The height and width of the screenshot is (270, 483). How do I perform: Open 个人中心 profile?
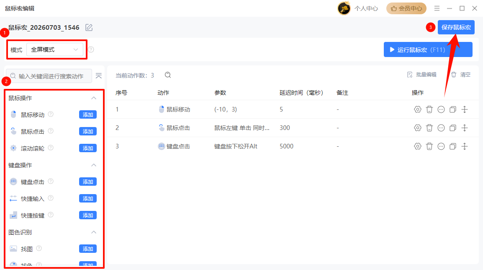pos(366,8)
